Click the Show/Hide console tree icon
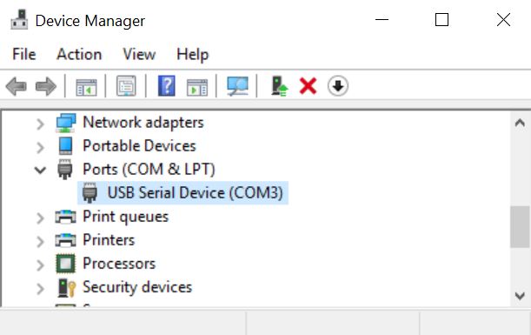 pyautogui.click(x=86, y=87)
